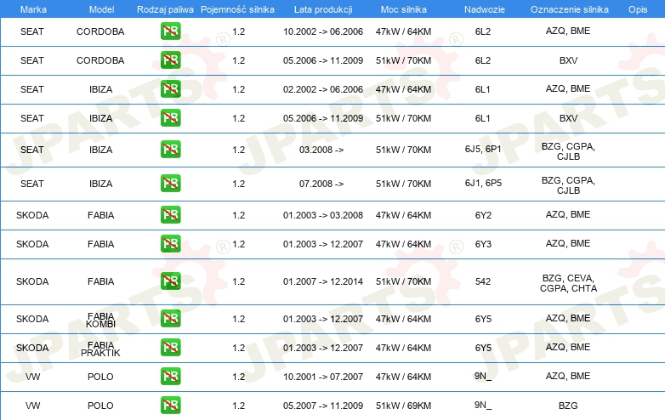Click the fuel type icon for Fabia Kombi

pyautogui.click(x=170, y=319)
